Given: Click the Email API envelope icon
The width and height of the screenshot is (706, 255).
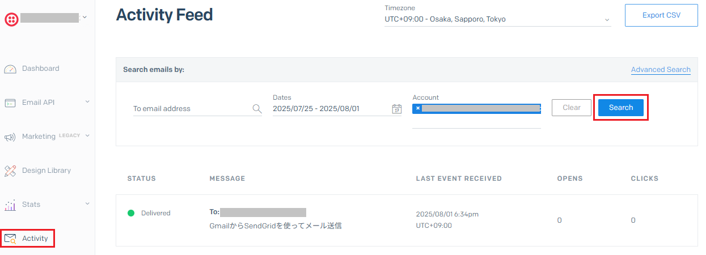Looking at the screenshot, I should [10, 103].
